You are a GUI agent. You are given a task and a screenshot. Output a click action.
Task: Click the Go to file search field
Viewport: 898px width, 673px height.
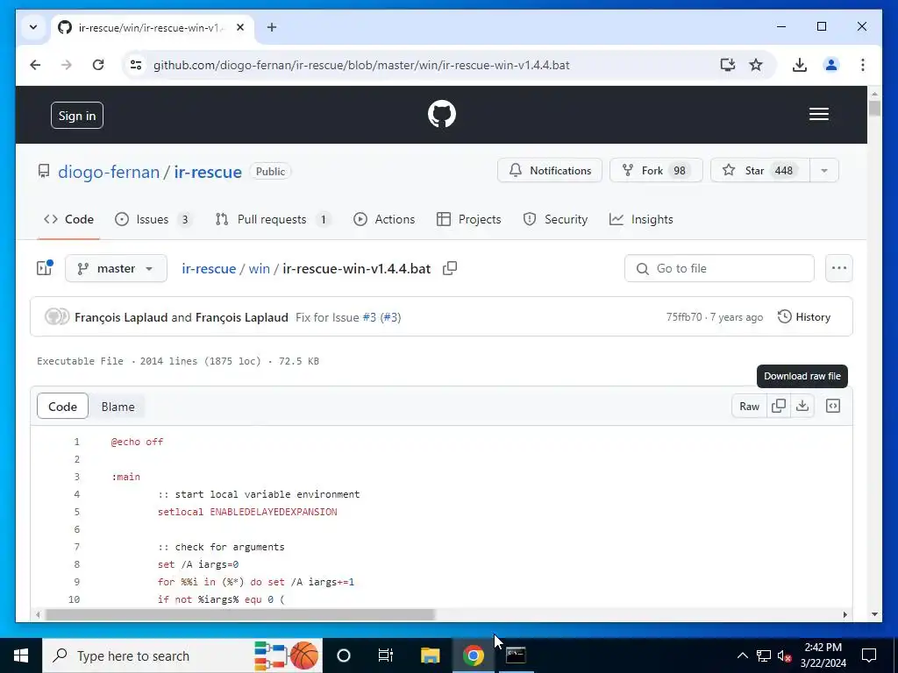(x=719, y=268)
